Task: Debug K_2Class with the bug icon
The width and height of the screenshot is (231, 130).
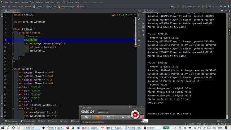Action: (203, 6)
